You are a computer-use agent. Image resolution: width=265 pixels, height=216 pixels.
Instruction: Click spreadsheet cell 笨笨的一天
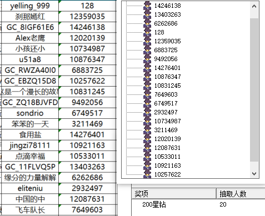click(x=30, y=124)
